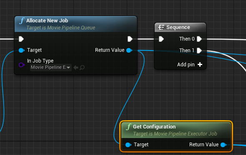
Task: Click the In Job Type class pin
Action: coord(22,65)
